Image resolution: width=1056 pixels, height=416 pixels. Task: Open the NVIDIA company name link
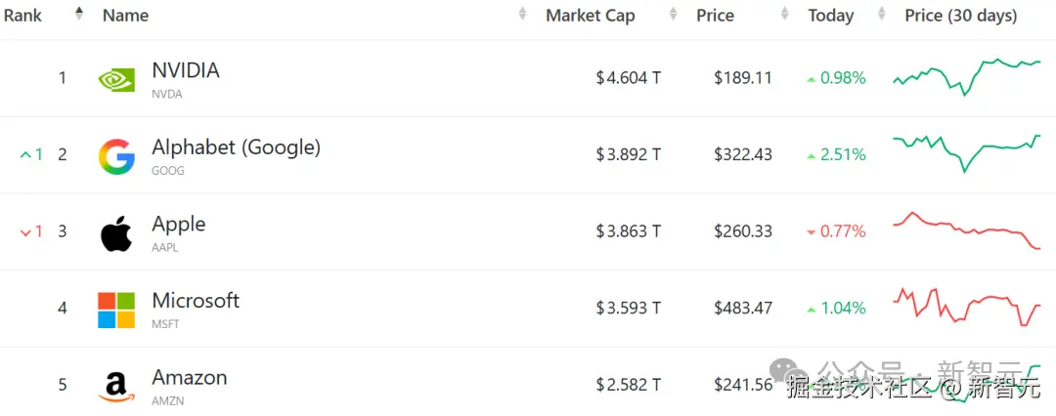coord(186,70)
